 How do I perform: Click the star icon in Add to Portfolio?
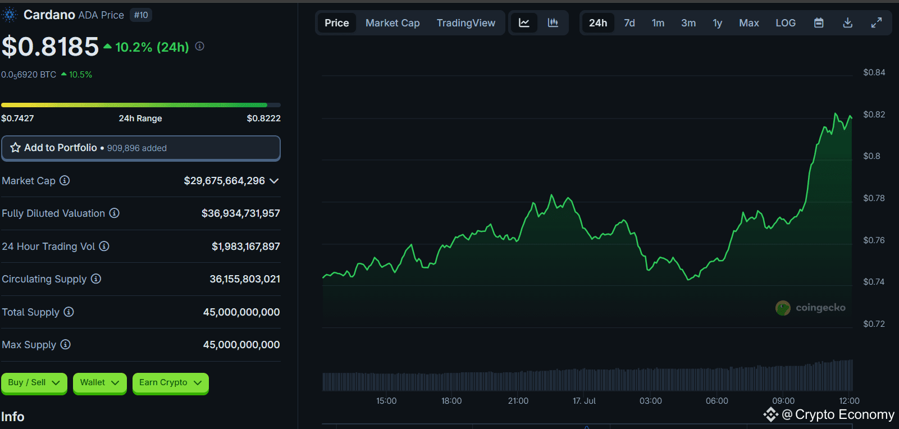[15, 148]
